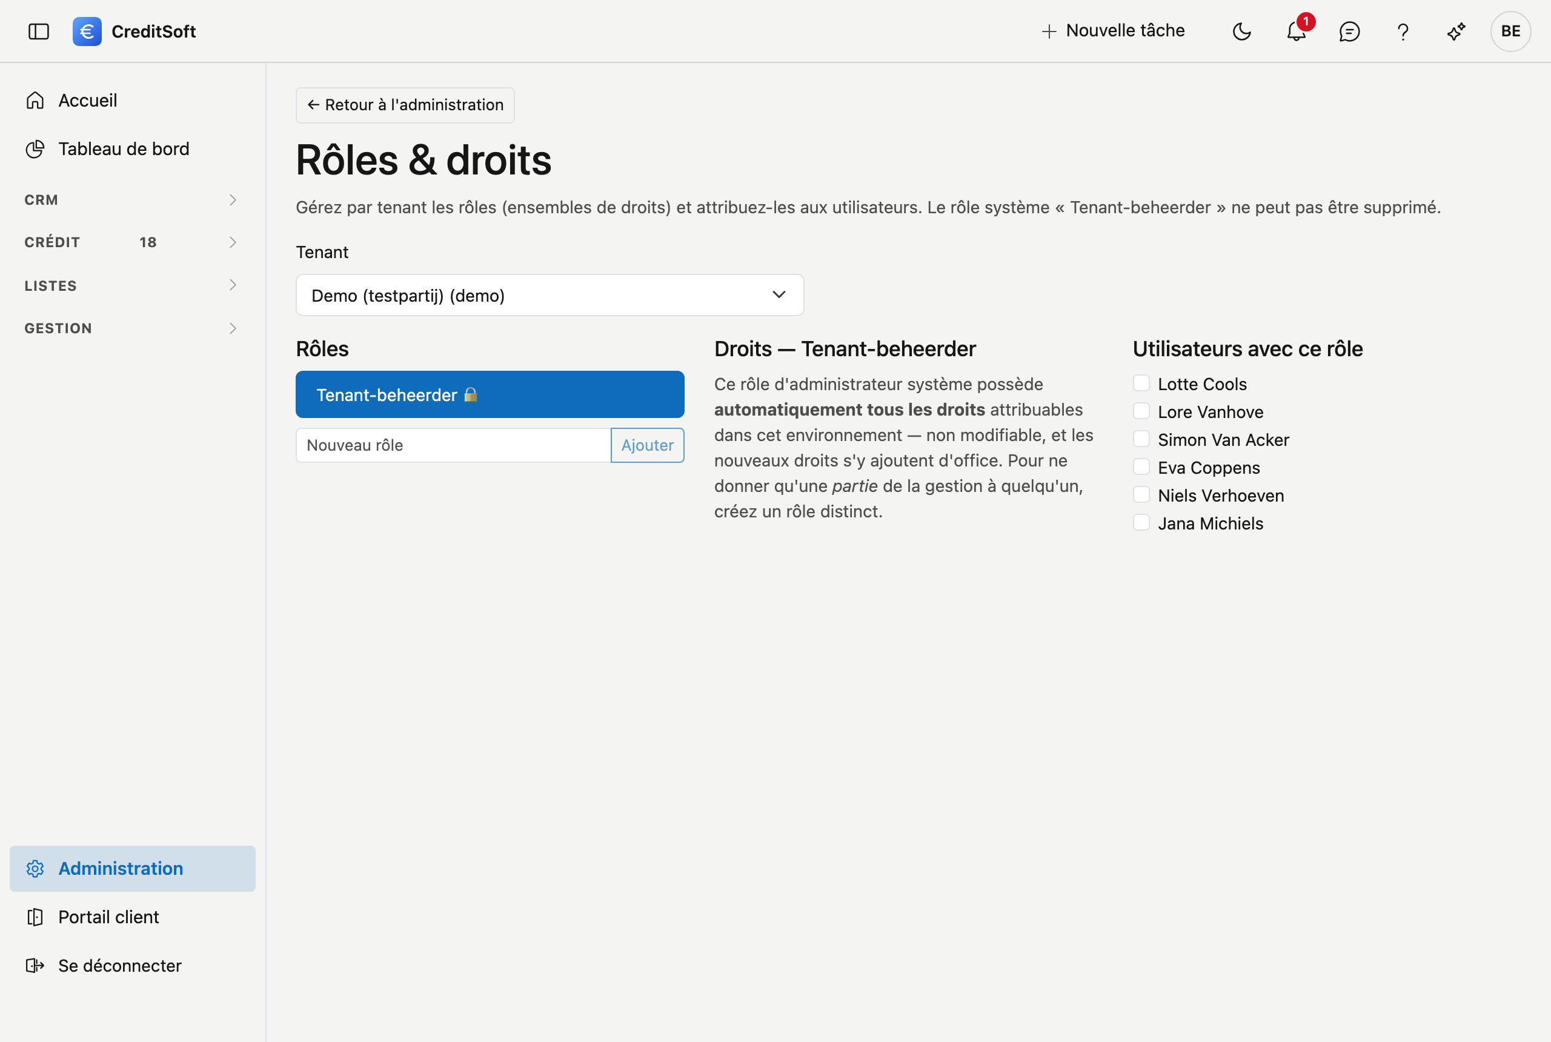Select Se déconnecter menu item
The height and width of the screenshot is (1042, 1551).
(132, 966)
